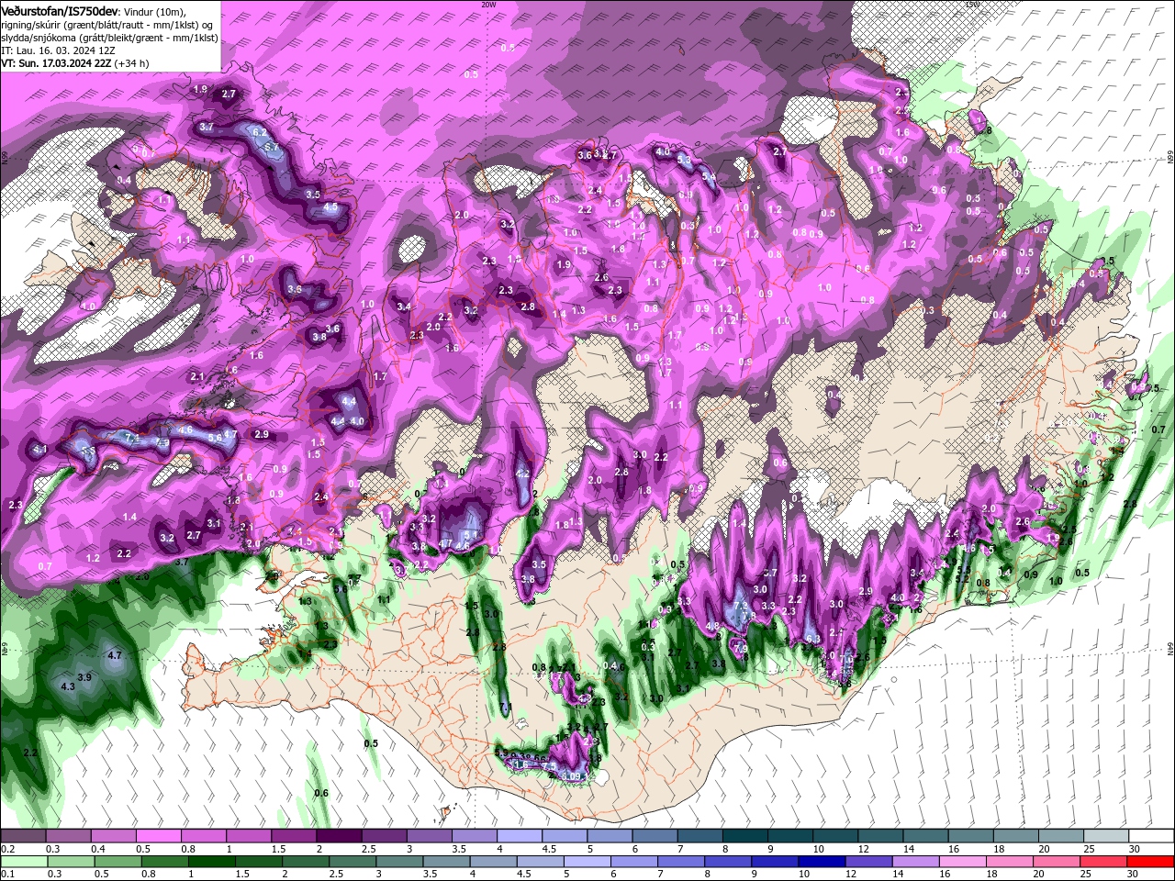Click legend label 25 on grey snow scale

click(1089, 849)
